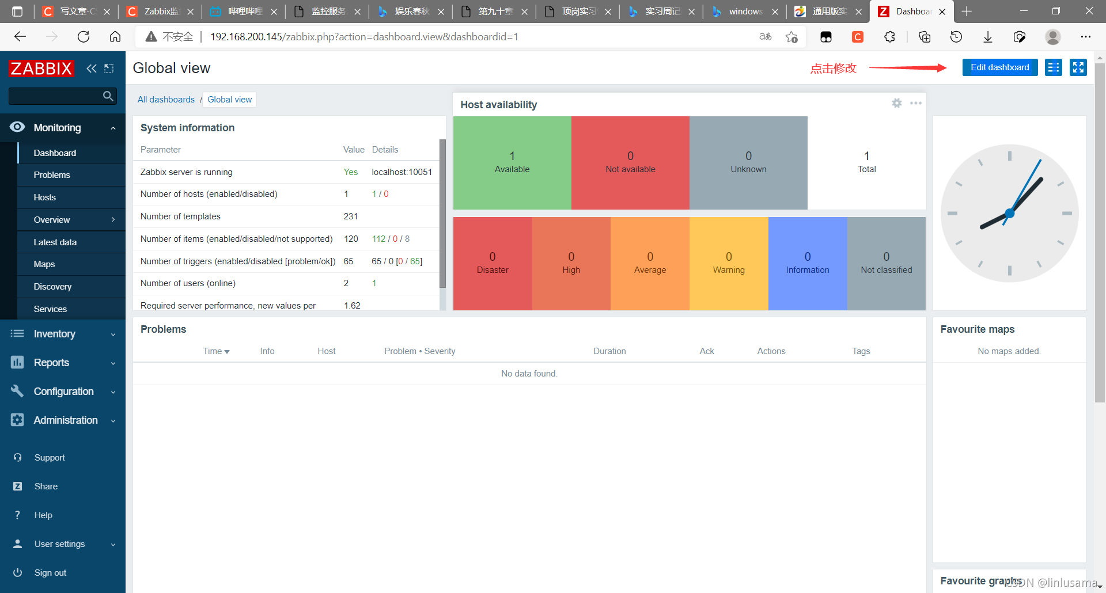Click the red Not available tile
The width and height of the screenshot is (1106, 593).
(630, 163)
